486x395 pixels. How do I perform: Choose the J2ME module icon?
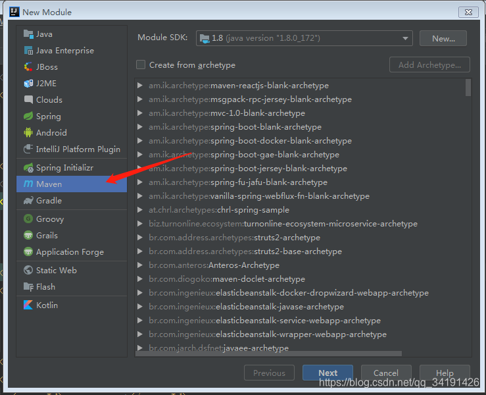pyautogui.click(x=28, y=84)
